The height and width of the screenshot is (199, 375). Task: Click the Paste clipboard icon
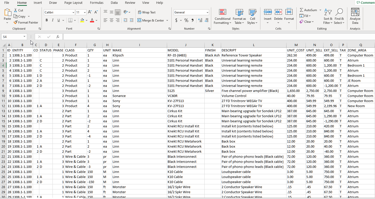point(7,13)
